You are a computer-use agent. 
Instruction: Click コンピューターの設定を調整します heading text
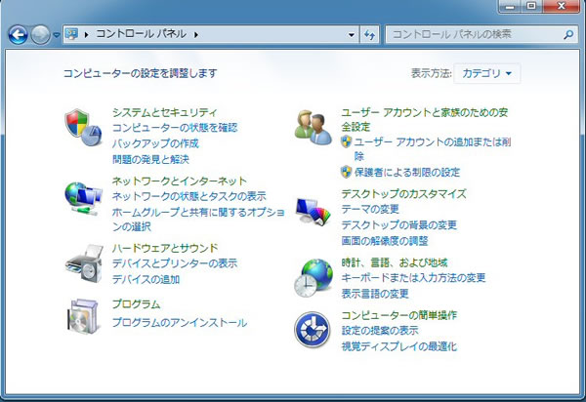(x=140, y=73)
